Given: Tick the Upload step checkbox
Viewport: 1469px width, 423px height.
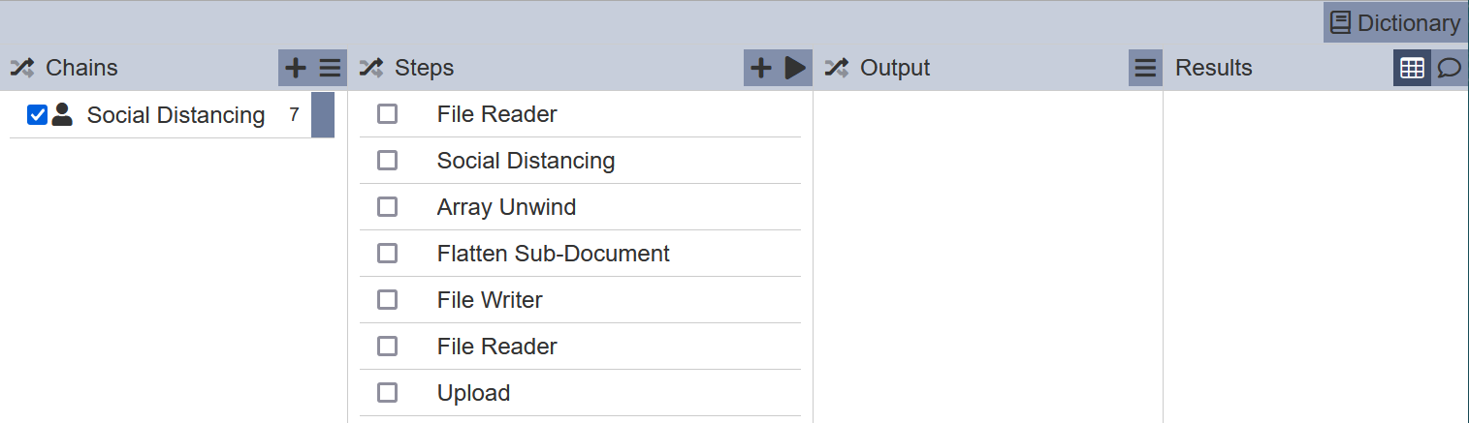Looking at the screenshot, I should coord(387,393).
